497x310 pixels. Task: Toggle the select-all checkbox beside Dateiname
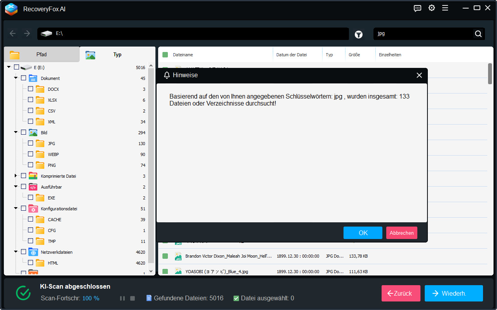[x=165, y=55]
